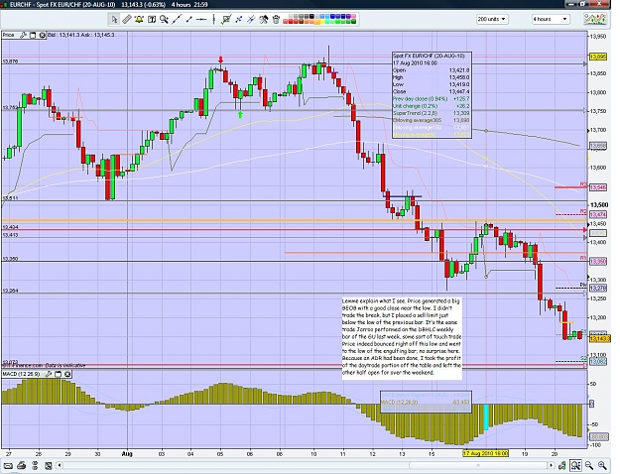620x474 pixels.
Task: Click left arrow of horizontal scrollbar
Action: point(60,465)
